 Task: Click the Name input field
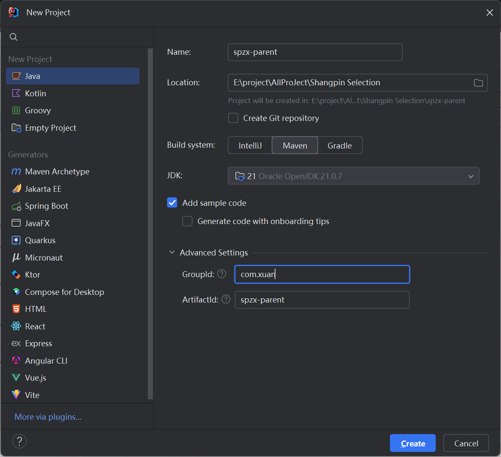[315, 52]
